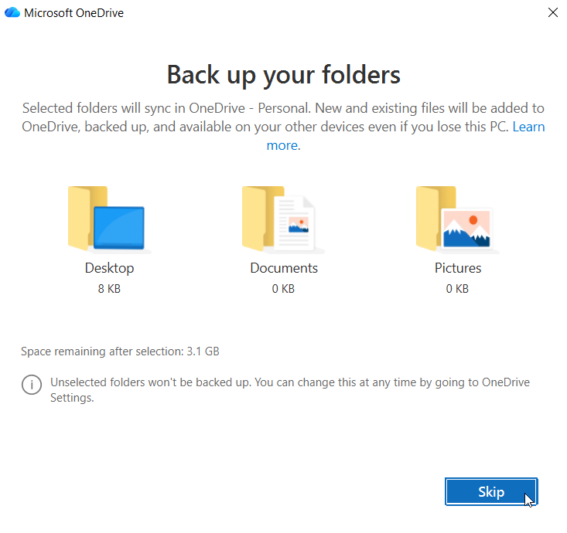
Task: Click the Microsoft OneDrive window title text
Action: [73, 13]
